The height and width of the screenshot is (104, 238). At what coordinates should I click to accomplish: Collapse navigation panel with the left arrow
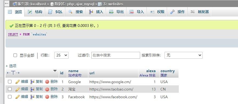[x=7, y=4]
